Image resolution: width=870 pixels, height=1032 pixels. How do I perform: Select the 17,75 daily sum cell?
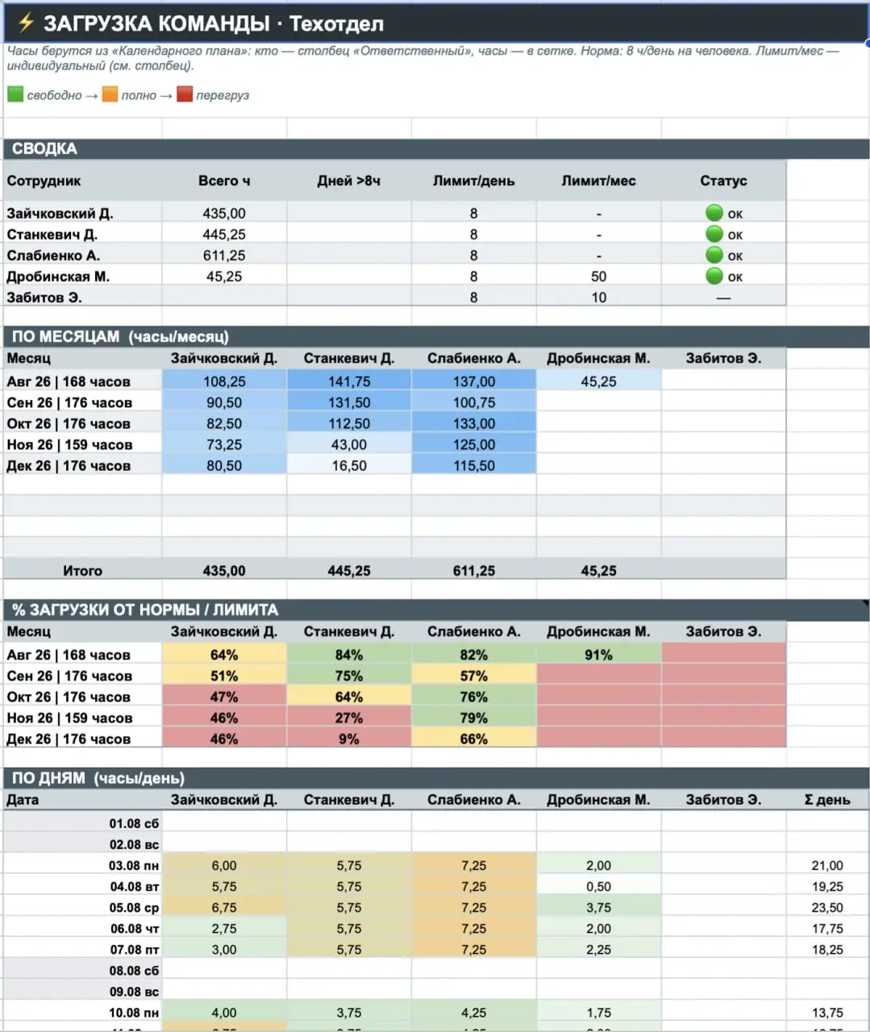click(827, 928)
